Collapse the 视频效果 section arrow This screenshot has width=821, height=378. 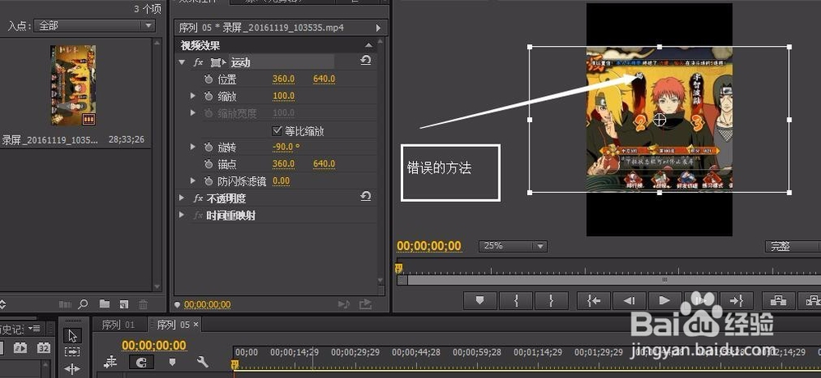click(368, 45)
